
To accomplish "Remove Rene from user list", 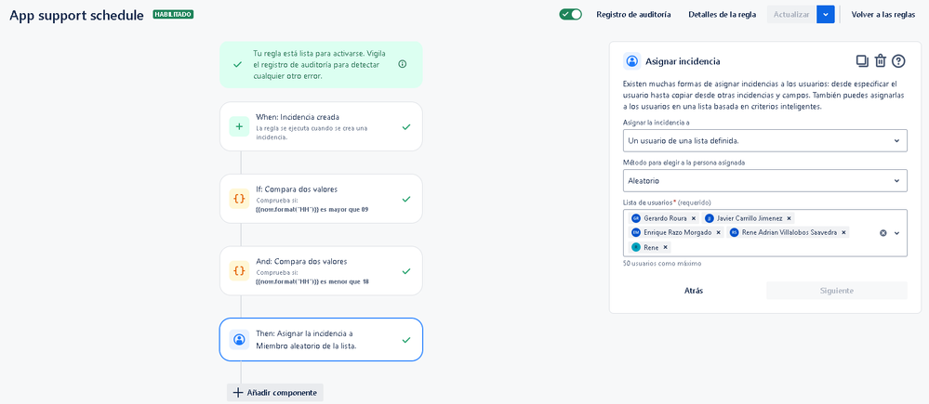I will (x=665, y=247).
